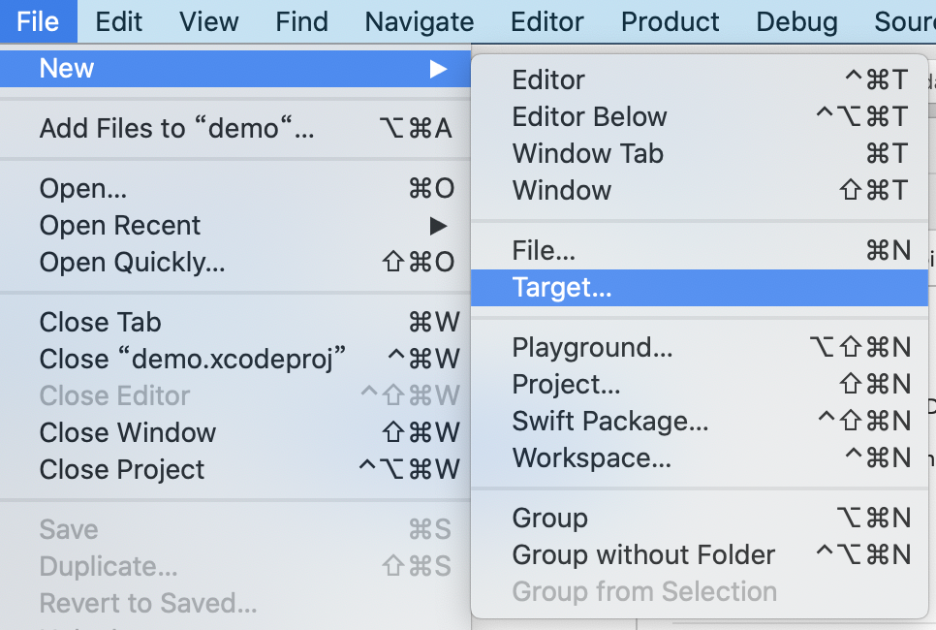Choose Add Files to "demo"...

click(235, 128)
